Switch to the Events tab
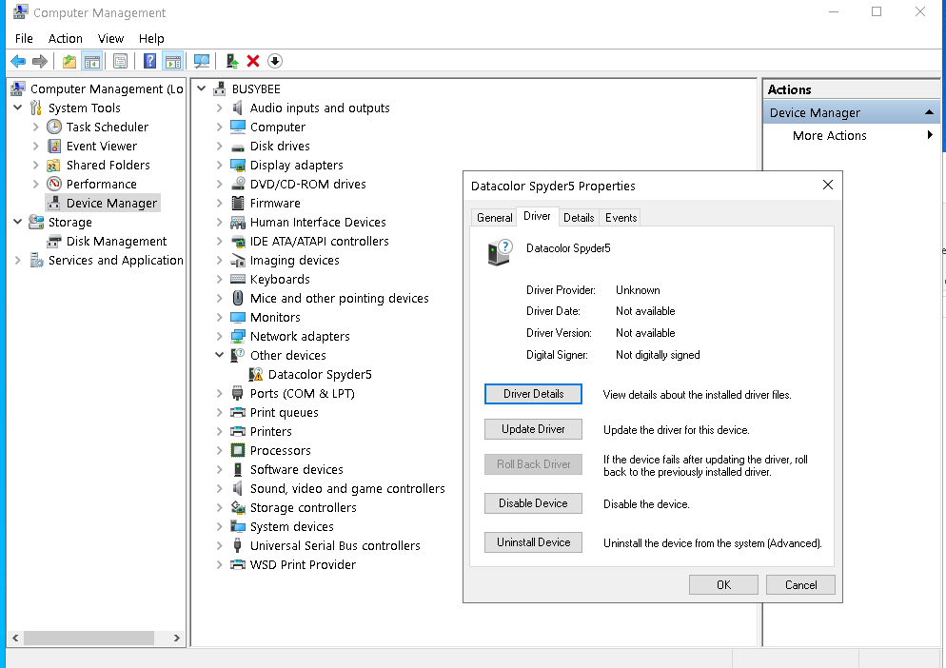Viewport: 946px width, 668px height. coord(621,218)
